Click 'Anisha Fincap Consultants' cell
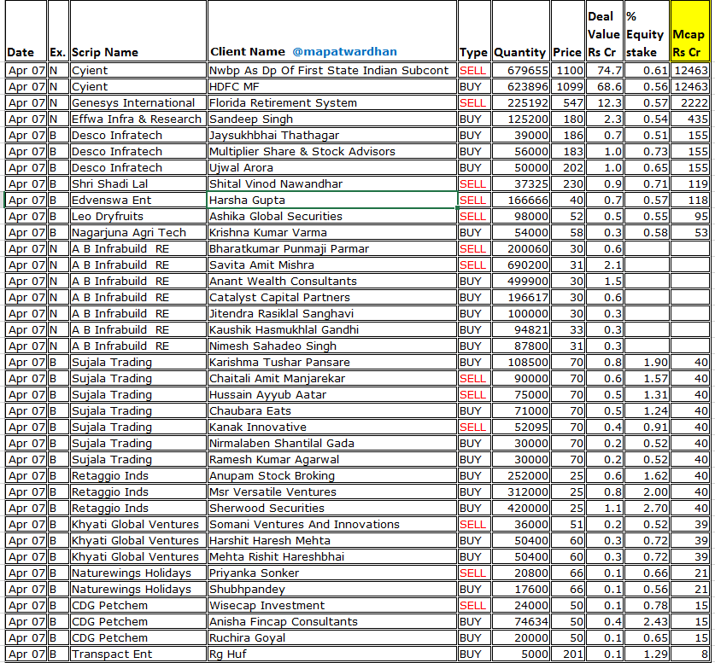Image resolution: width=715 pixels, height=663 pixels. pos(332,622)
